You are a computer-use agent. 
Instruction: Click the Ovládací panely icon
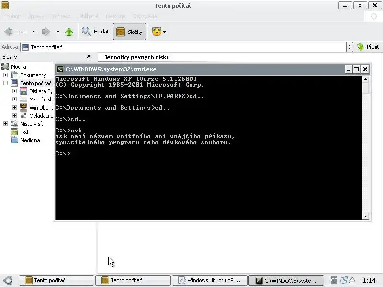click(x=23, y=115)
